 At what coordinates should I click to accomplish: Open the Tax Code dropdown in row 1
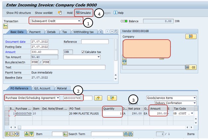pyautogui.click(x=192, y=113)
